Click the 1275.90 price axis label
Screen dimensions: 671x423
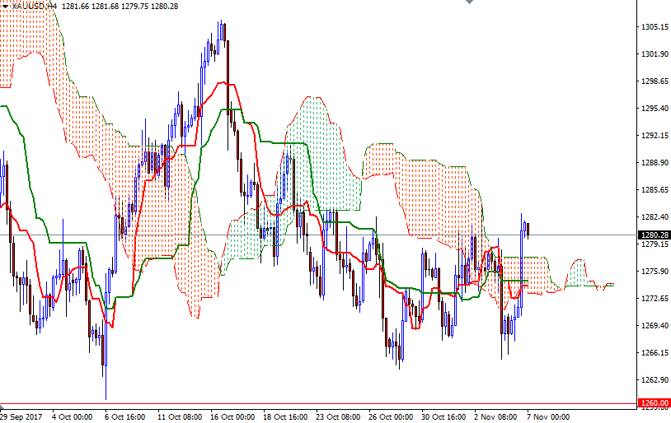tap(655, 272)
